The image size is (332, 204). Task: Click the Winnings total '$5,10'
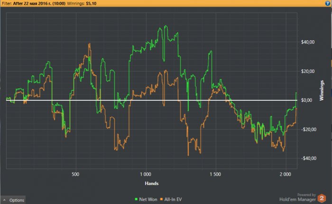pos(91,3)
